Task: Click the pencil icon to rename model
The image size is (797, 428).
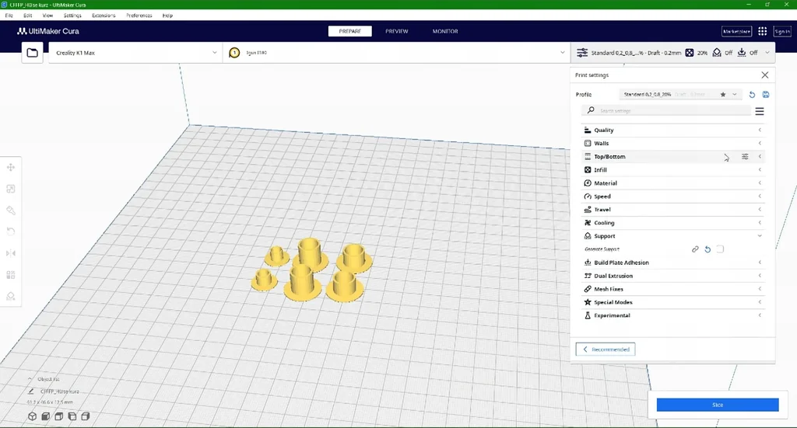Action: [31, 391]
